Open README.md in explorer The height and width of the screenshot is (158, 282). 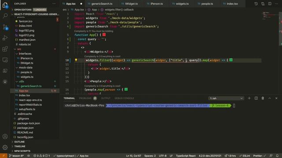pos(25,133)
